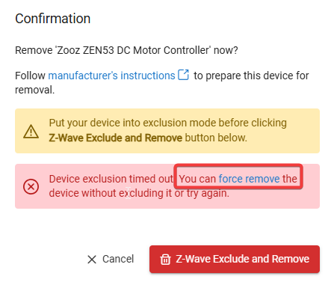Click the 'Device exclusion timed out' message

111,179
